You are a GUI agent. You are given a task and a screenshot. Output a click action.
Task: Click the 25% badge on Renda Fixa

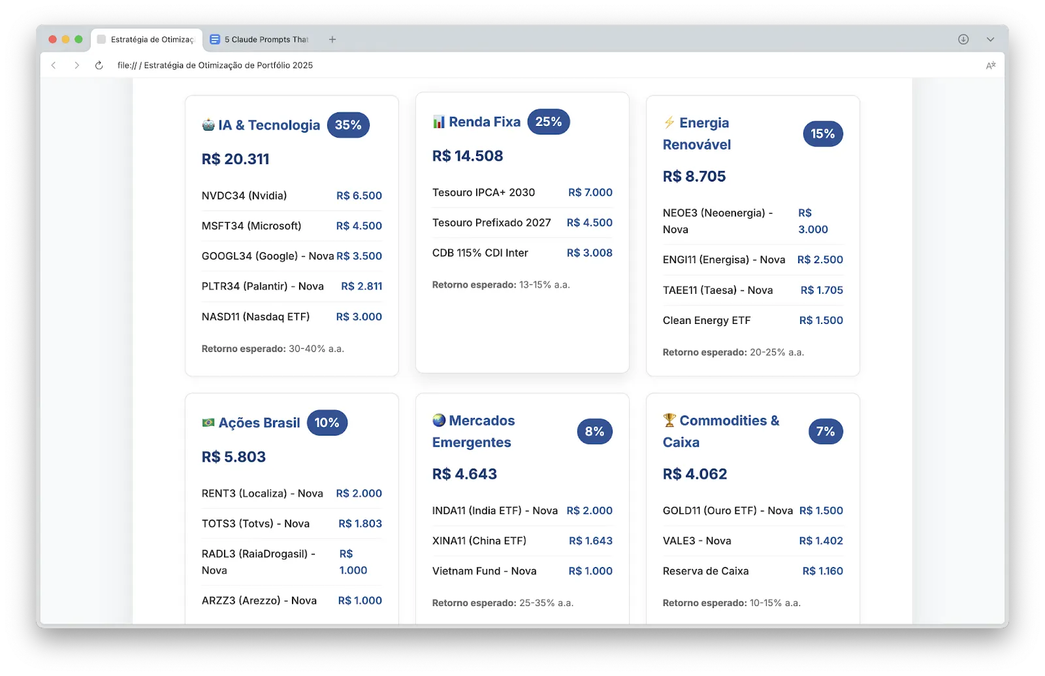click(549, 122)
